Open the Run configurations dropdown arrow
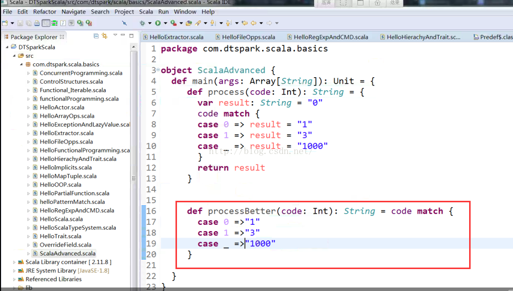Viewport: 513px width, 291px height. 165,23
